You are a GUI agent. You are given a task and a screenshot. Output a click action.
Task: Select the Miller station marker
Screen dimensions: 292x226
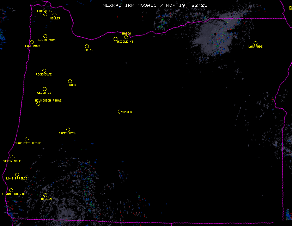[x=54, y=15]
